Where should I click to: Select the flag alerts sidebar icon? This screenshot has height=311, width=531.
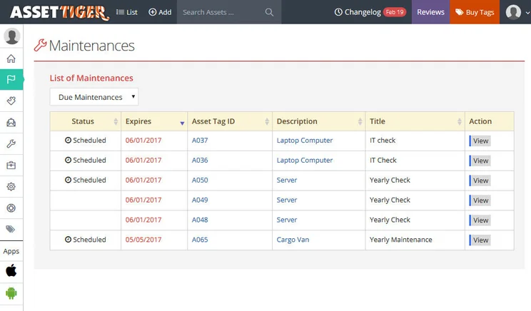point(11,79)
